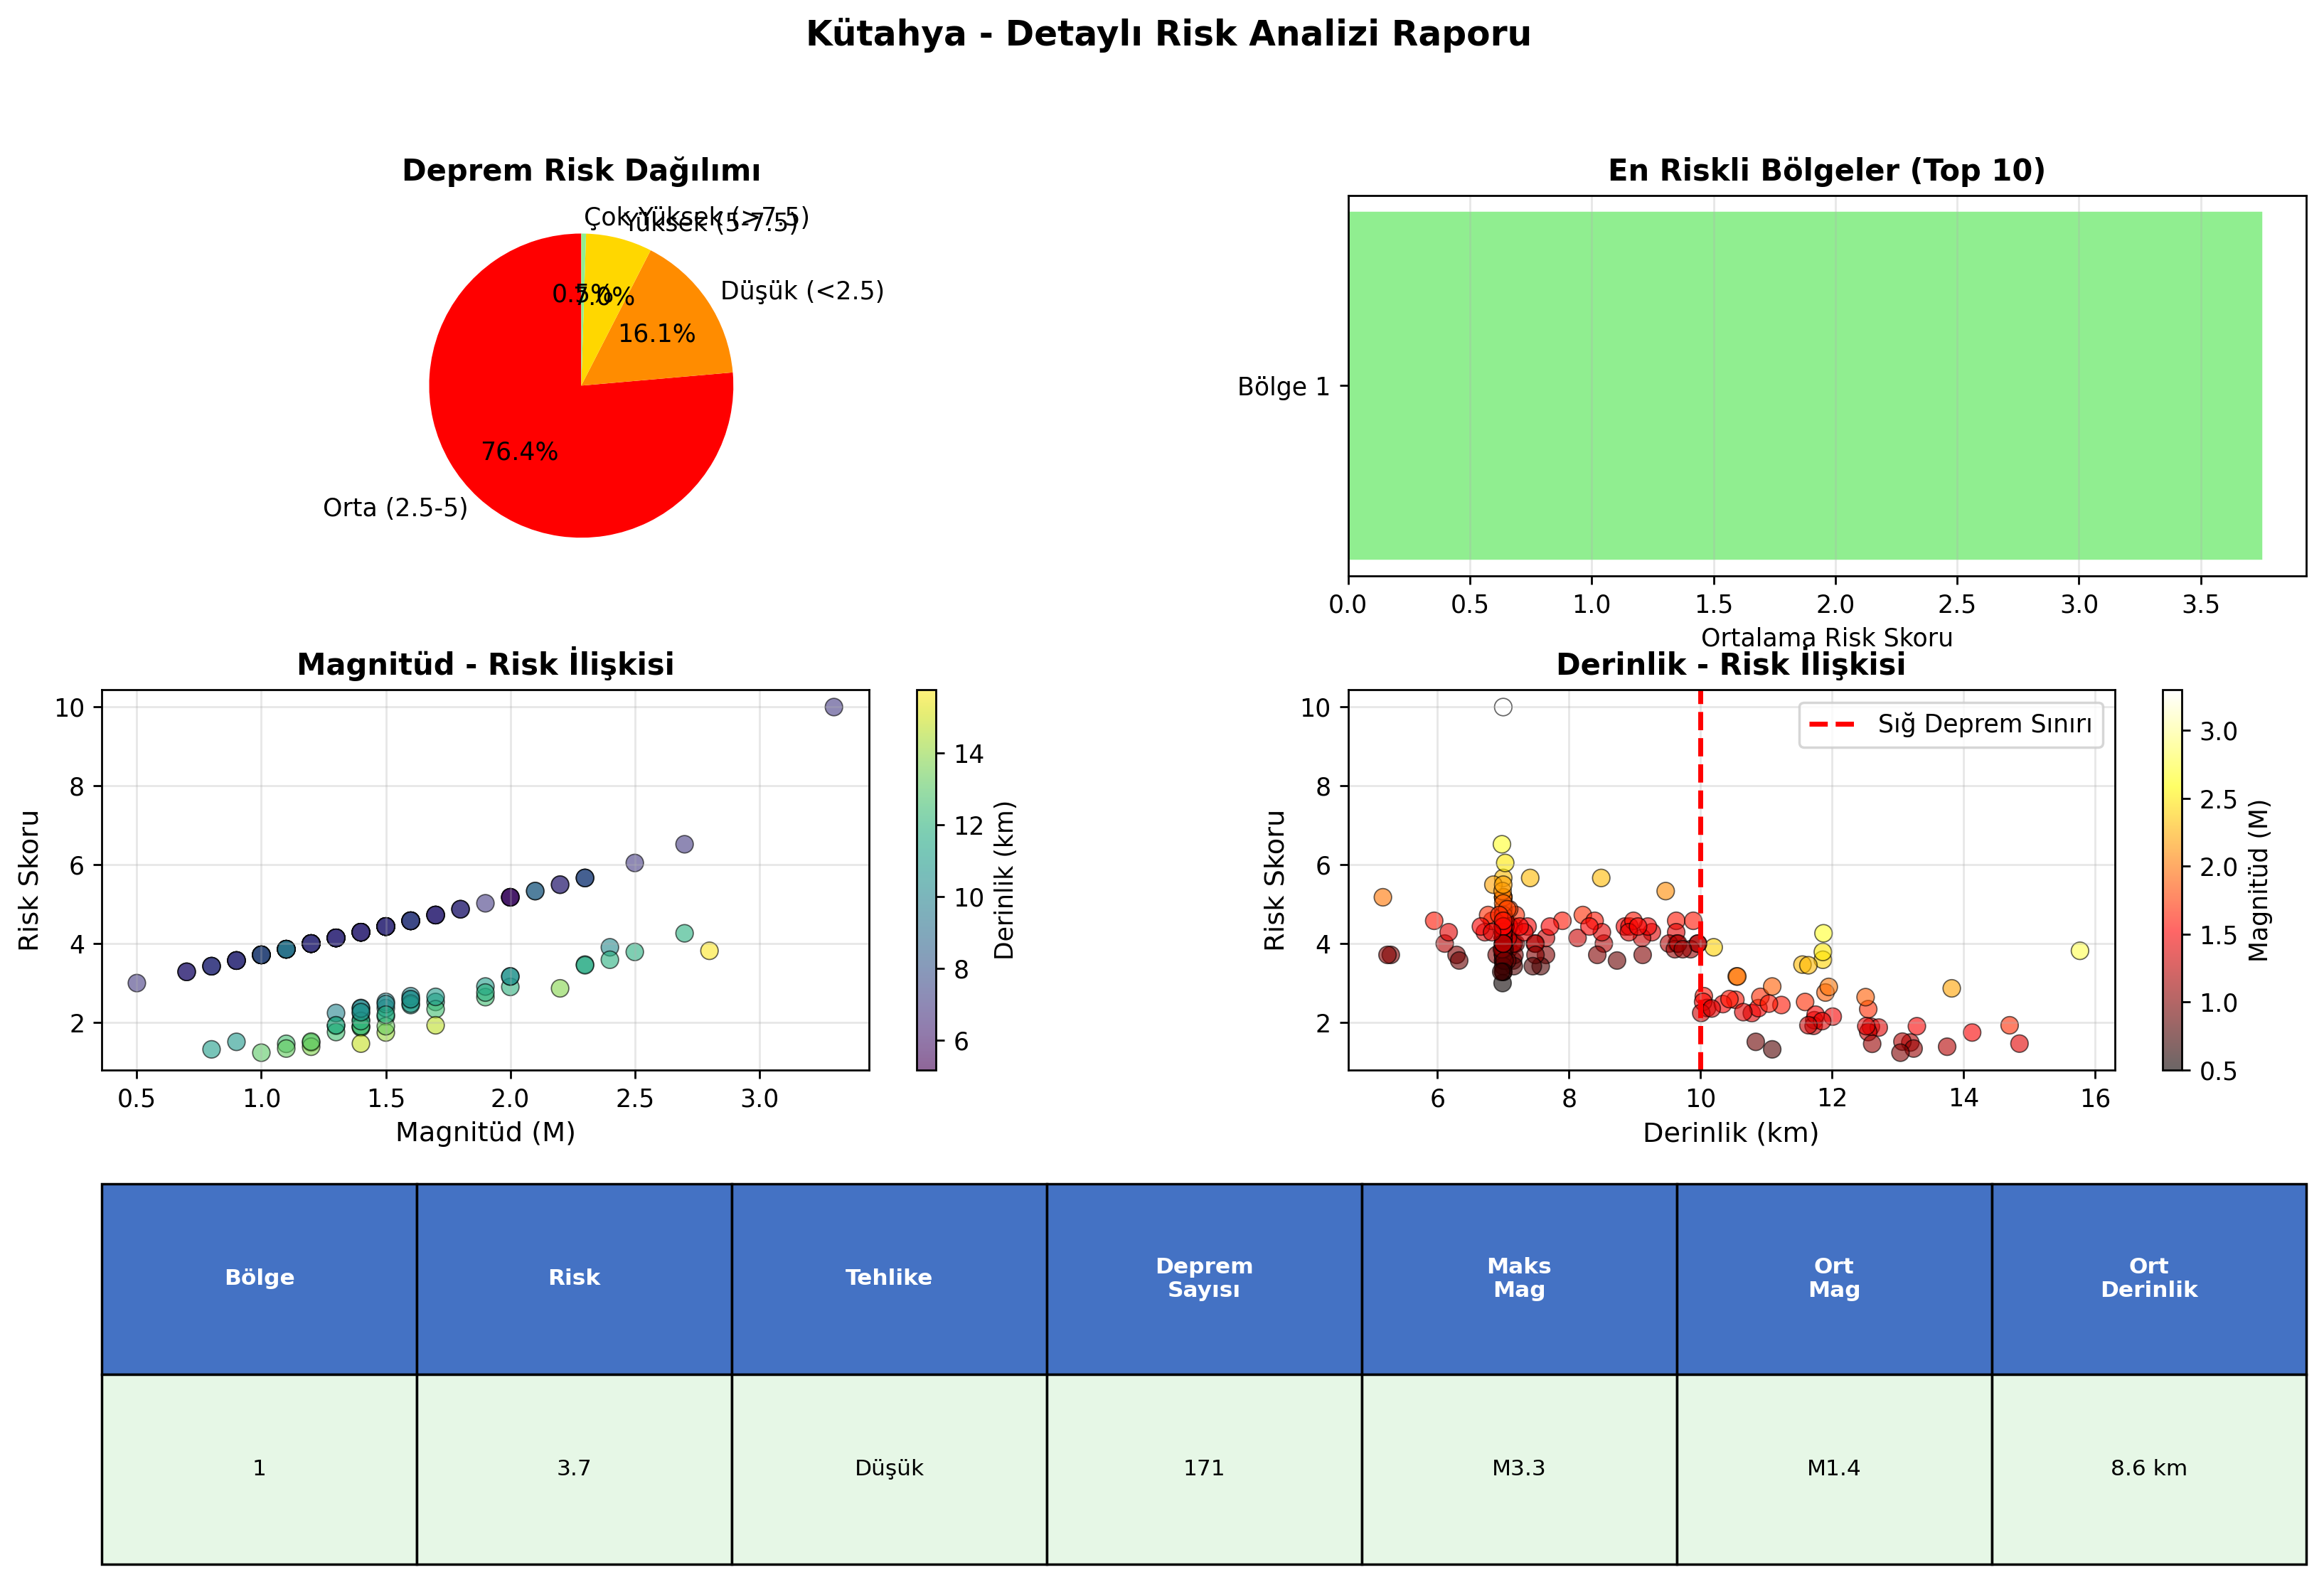Click the '3.0' tick on the magnitude colorbar
Viewport: 2324px width, 1582px height.
2217,731
